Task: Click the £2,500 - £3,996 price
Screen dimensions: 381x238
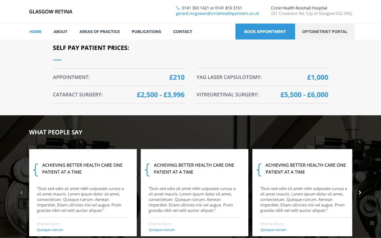Action: click(x=161, y=95)
